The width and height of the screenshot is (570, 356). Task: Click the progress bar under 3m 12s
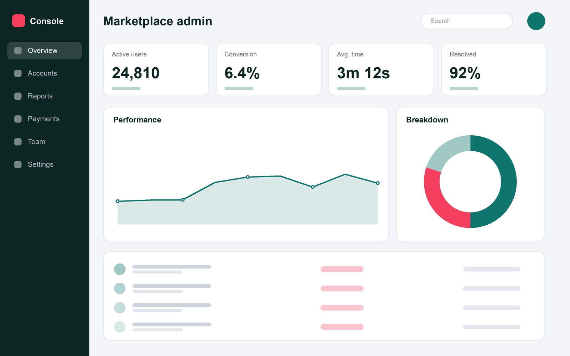(351, 88)
